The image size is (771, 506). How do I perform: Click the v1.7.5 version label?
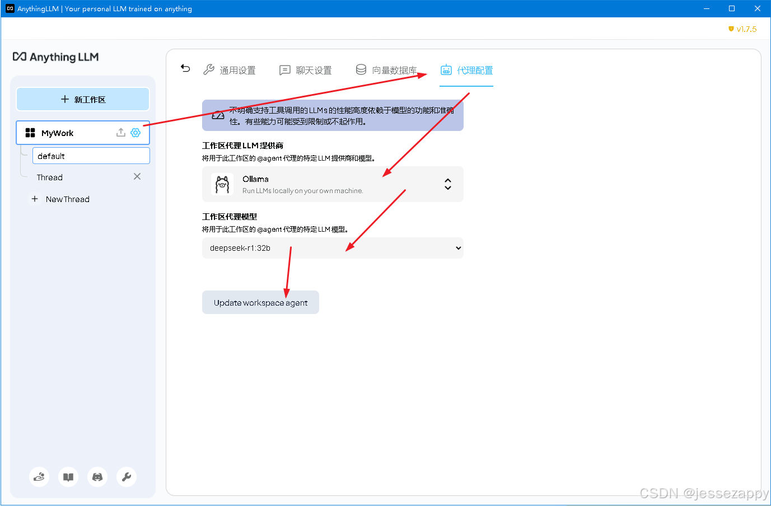[742, 29]
